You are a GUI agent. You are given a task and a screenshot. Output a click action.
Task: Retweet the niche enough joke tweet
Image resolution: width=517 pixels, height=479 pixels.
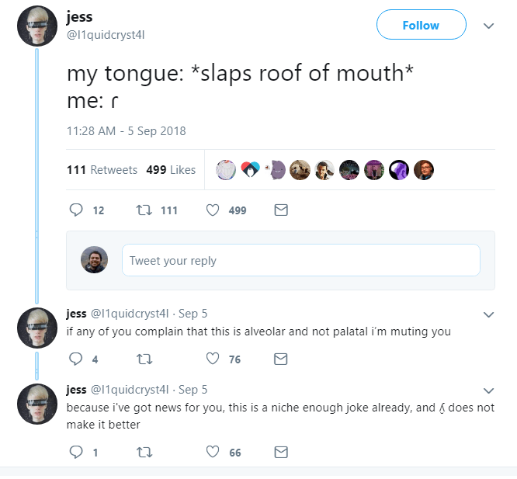pyautogui.click(x=141, y=453)
